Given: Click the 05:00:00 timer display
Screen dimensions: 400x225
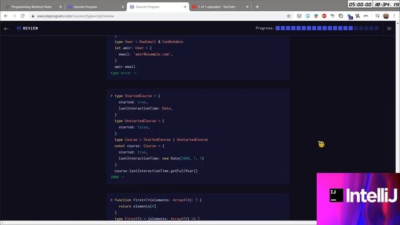Looking at the screenshot, I should (x=360, y=4).
